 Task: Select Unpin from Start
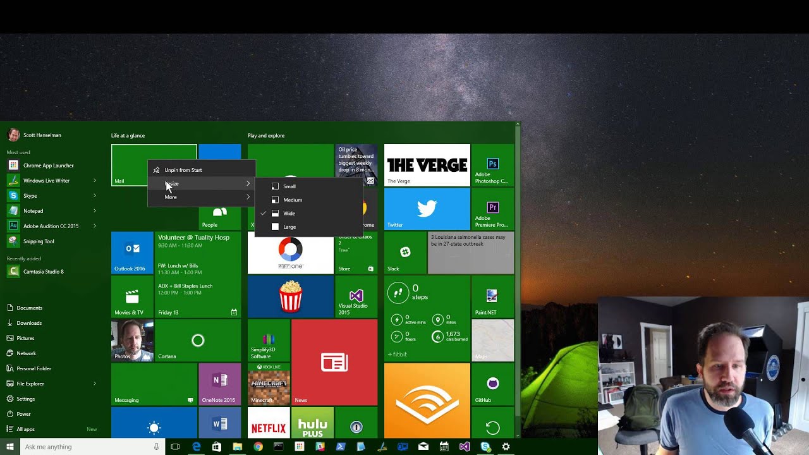coord(201,170)
